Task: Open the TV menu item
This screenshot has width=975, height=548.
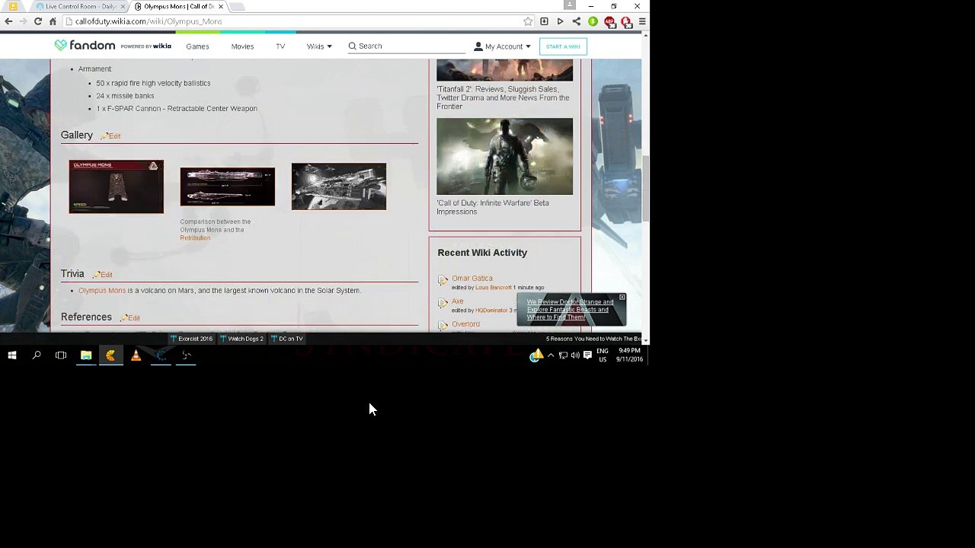Action: pyautogui.click(x=280, y=46)
